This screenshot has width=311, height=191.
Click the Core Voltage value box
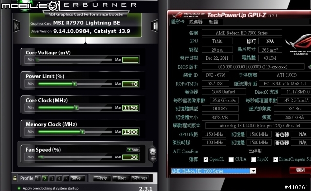(x=131, y=60)
